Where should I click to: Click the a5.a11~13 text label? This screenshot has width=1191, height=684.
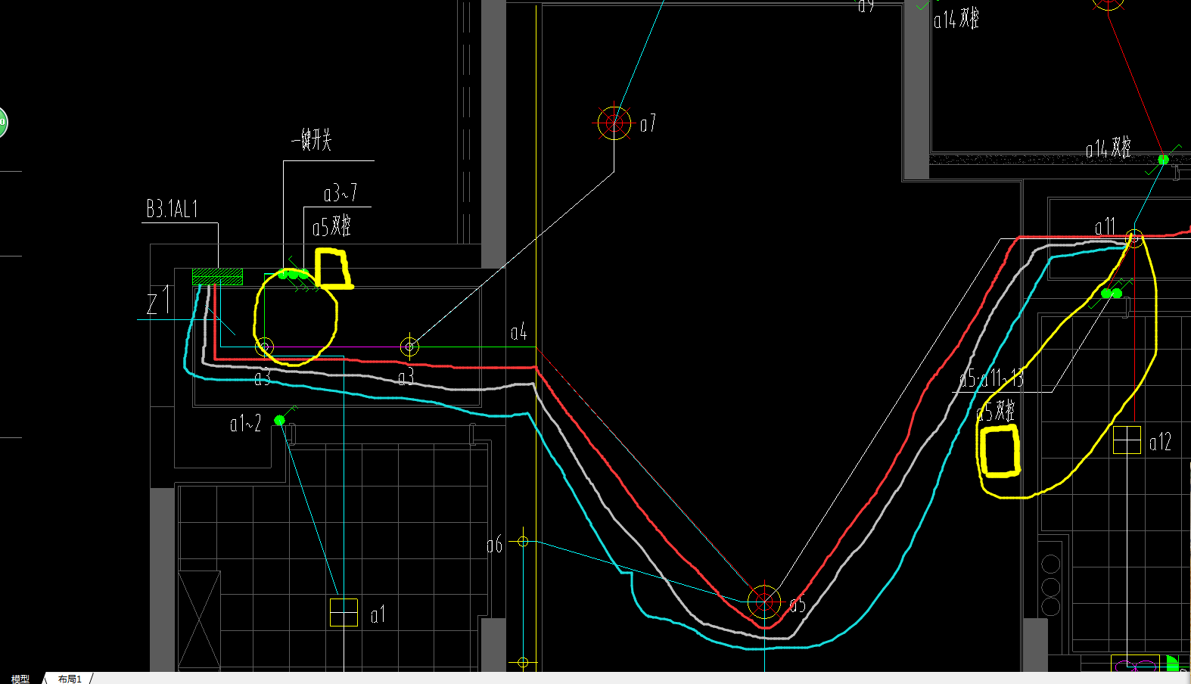click(991, 378)
